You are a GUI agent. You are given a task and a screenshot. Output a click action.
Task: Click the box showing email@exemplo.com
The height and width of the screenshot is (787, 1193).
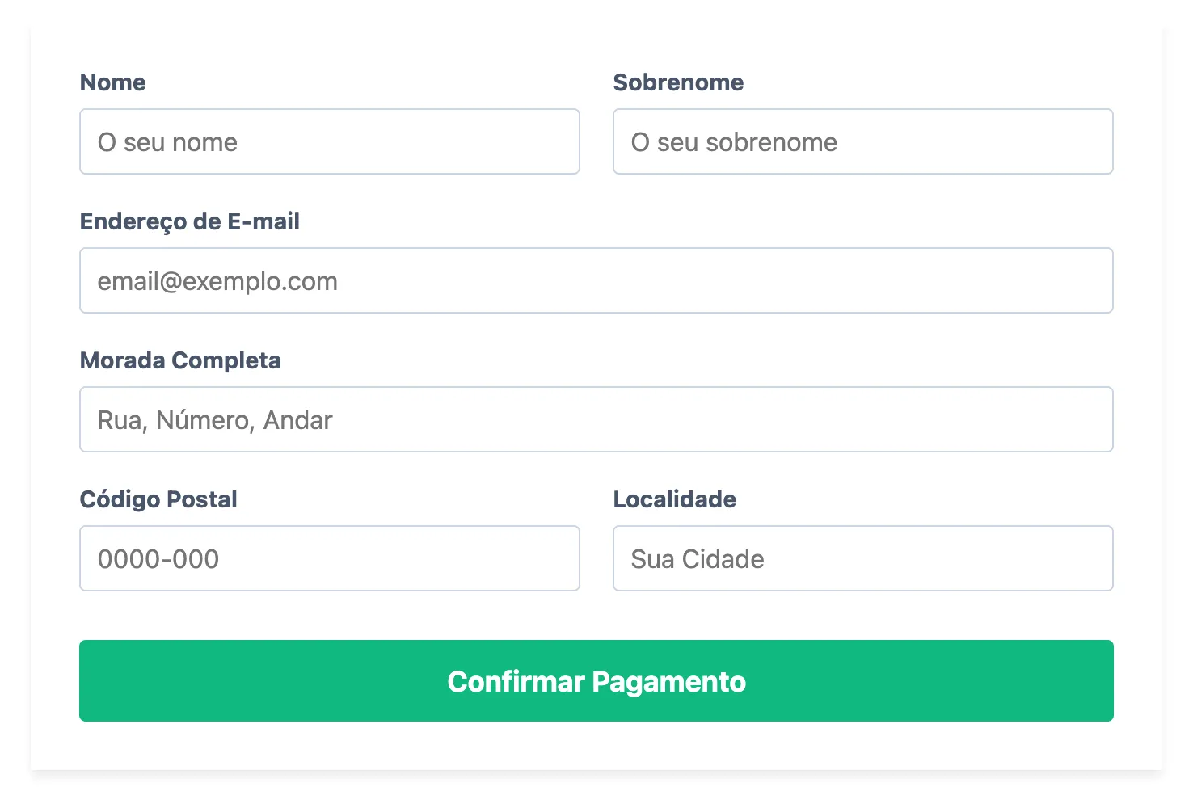596,280
